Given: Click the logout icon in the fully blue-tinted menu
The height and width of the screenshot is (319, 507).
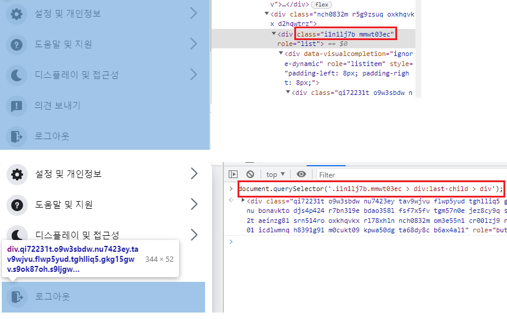Looking at the screenshot, I should pyautogui.click(x=17, y=136).
